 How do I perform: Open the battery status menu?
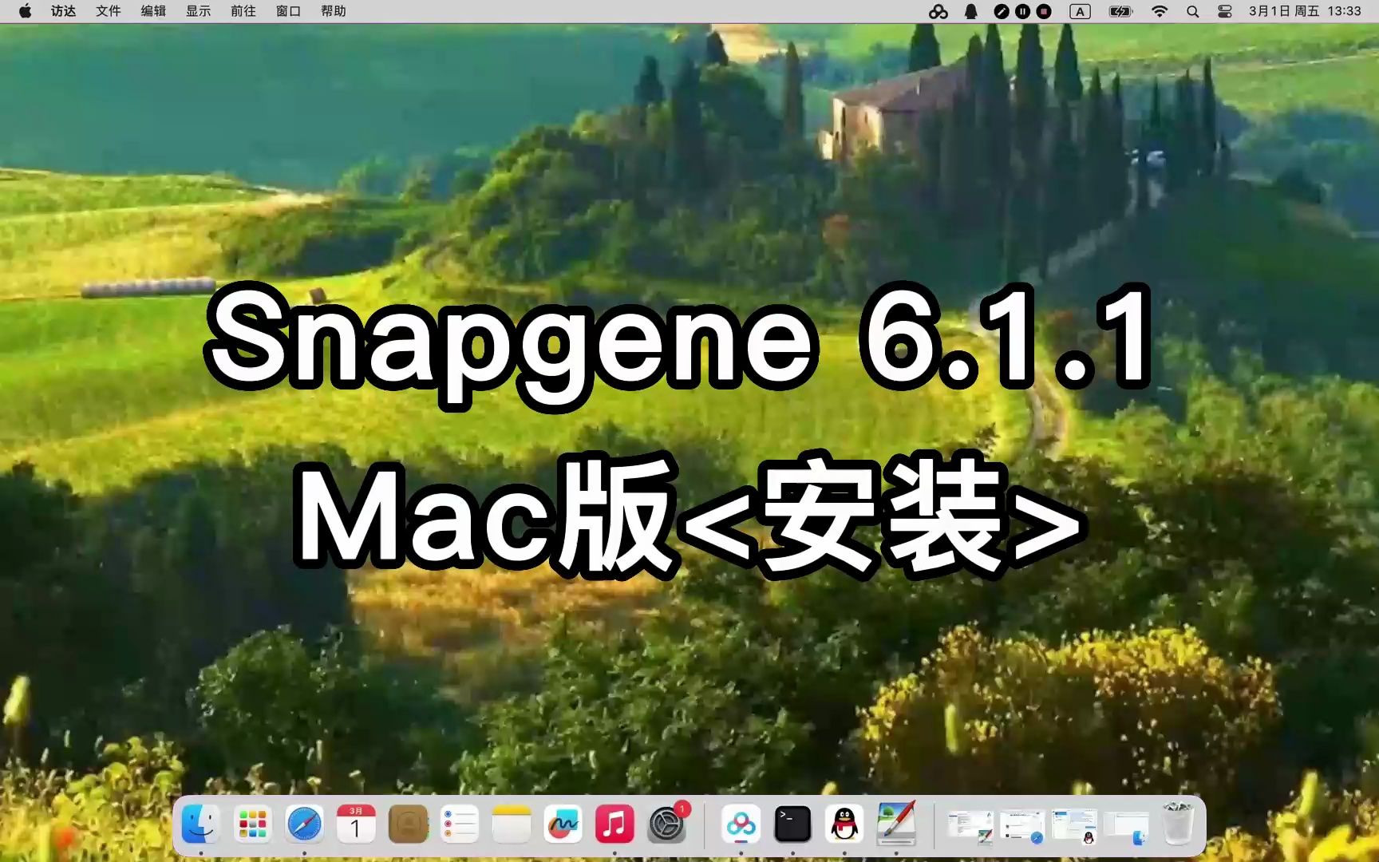(x=1120, y=11)
